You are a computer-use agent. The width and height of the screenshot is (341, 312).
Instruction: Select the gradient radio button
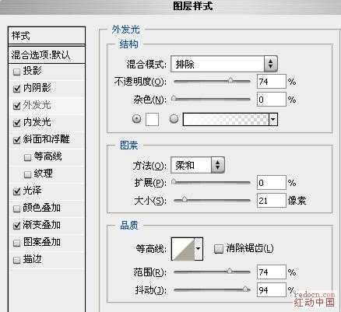(x=174, y=119)
